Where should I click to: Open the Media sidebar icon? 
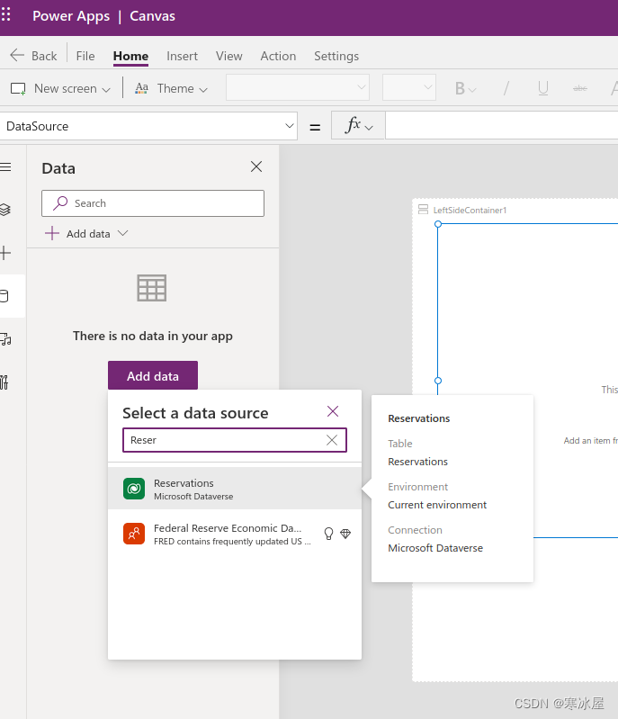coord(5,339)
